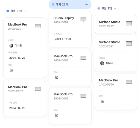Click asset code 2402-C222
Viewport: 140px width, 128px height.
click(x=106, y=26)
